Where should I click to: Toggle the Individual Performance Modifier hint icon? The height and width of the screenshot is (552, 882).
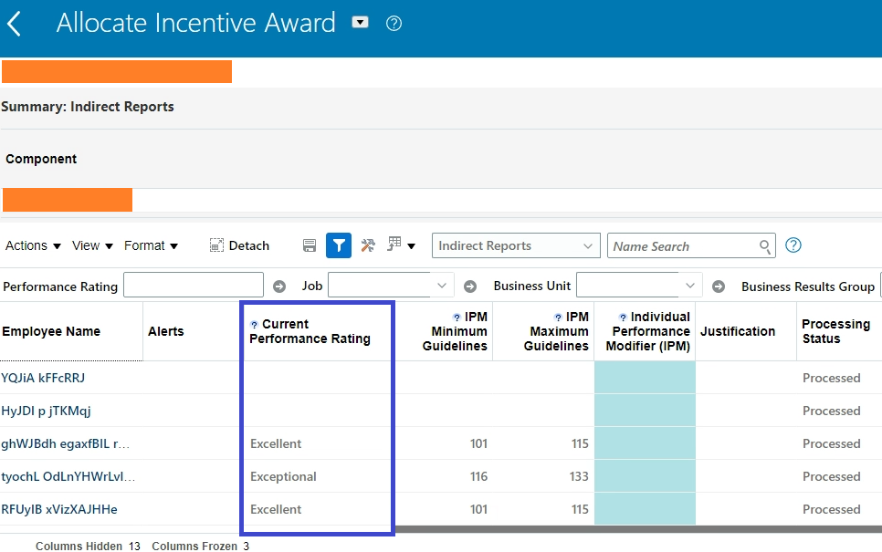(622, 317)
